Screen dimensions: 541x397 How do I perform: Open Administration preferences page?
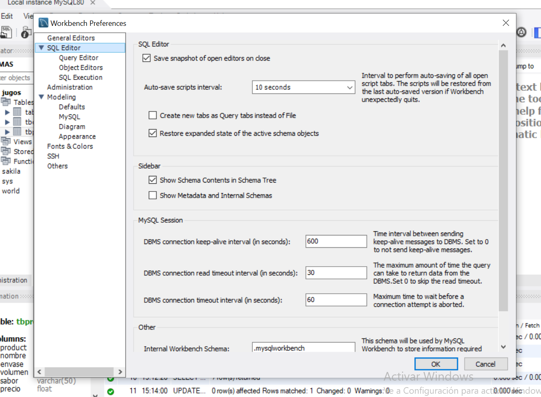[70, 87]
